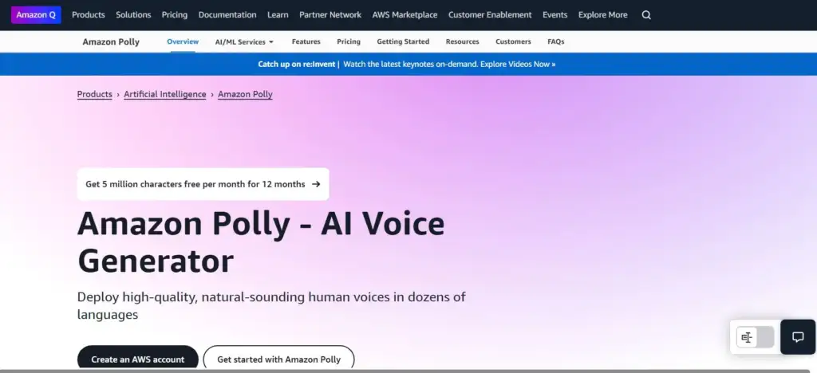Open the Explore More menu
The height and width of the screenshot is (373, 817).
point(603,15)
